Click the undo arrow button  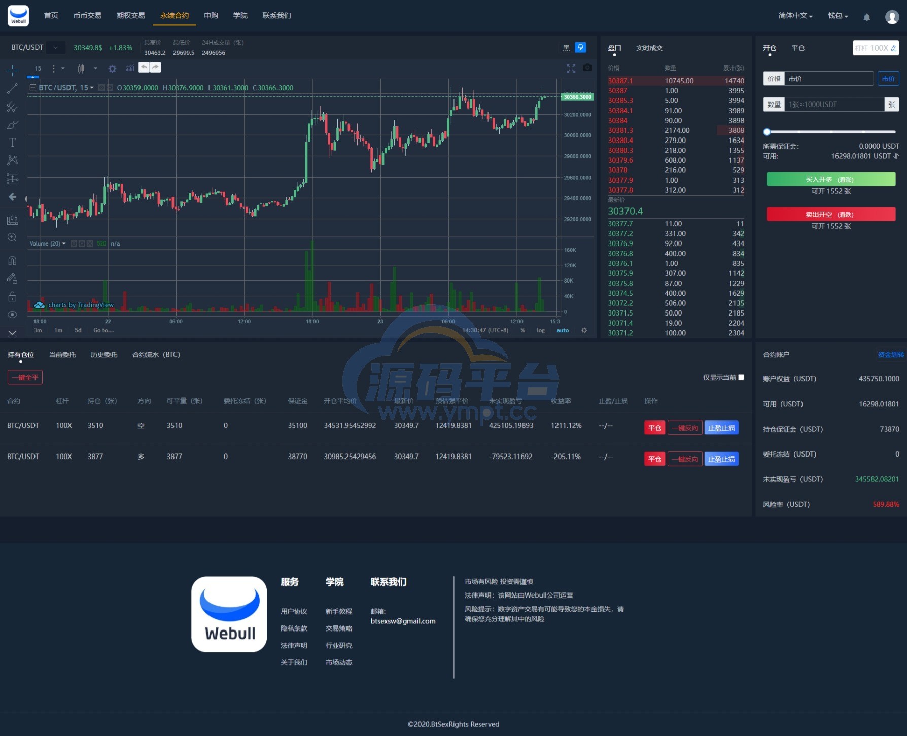point(144,67)
